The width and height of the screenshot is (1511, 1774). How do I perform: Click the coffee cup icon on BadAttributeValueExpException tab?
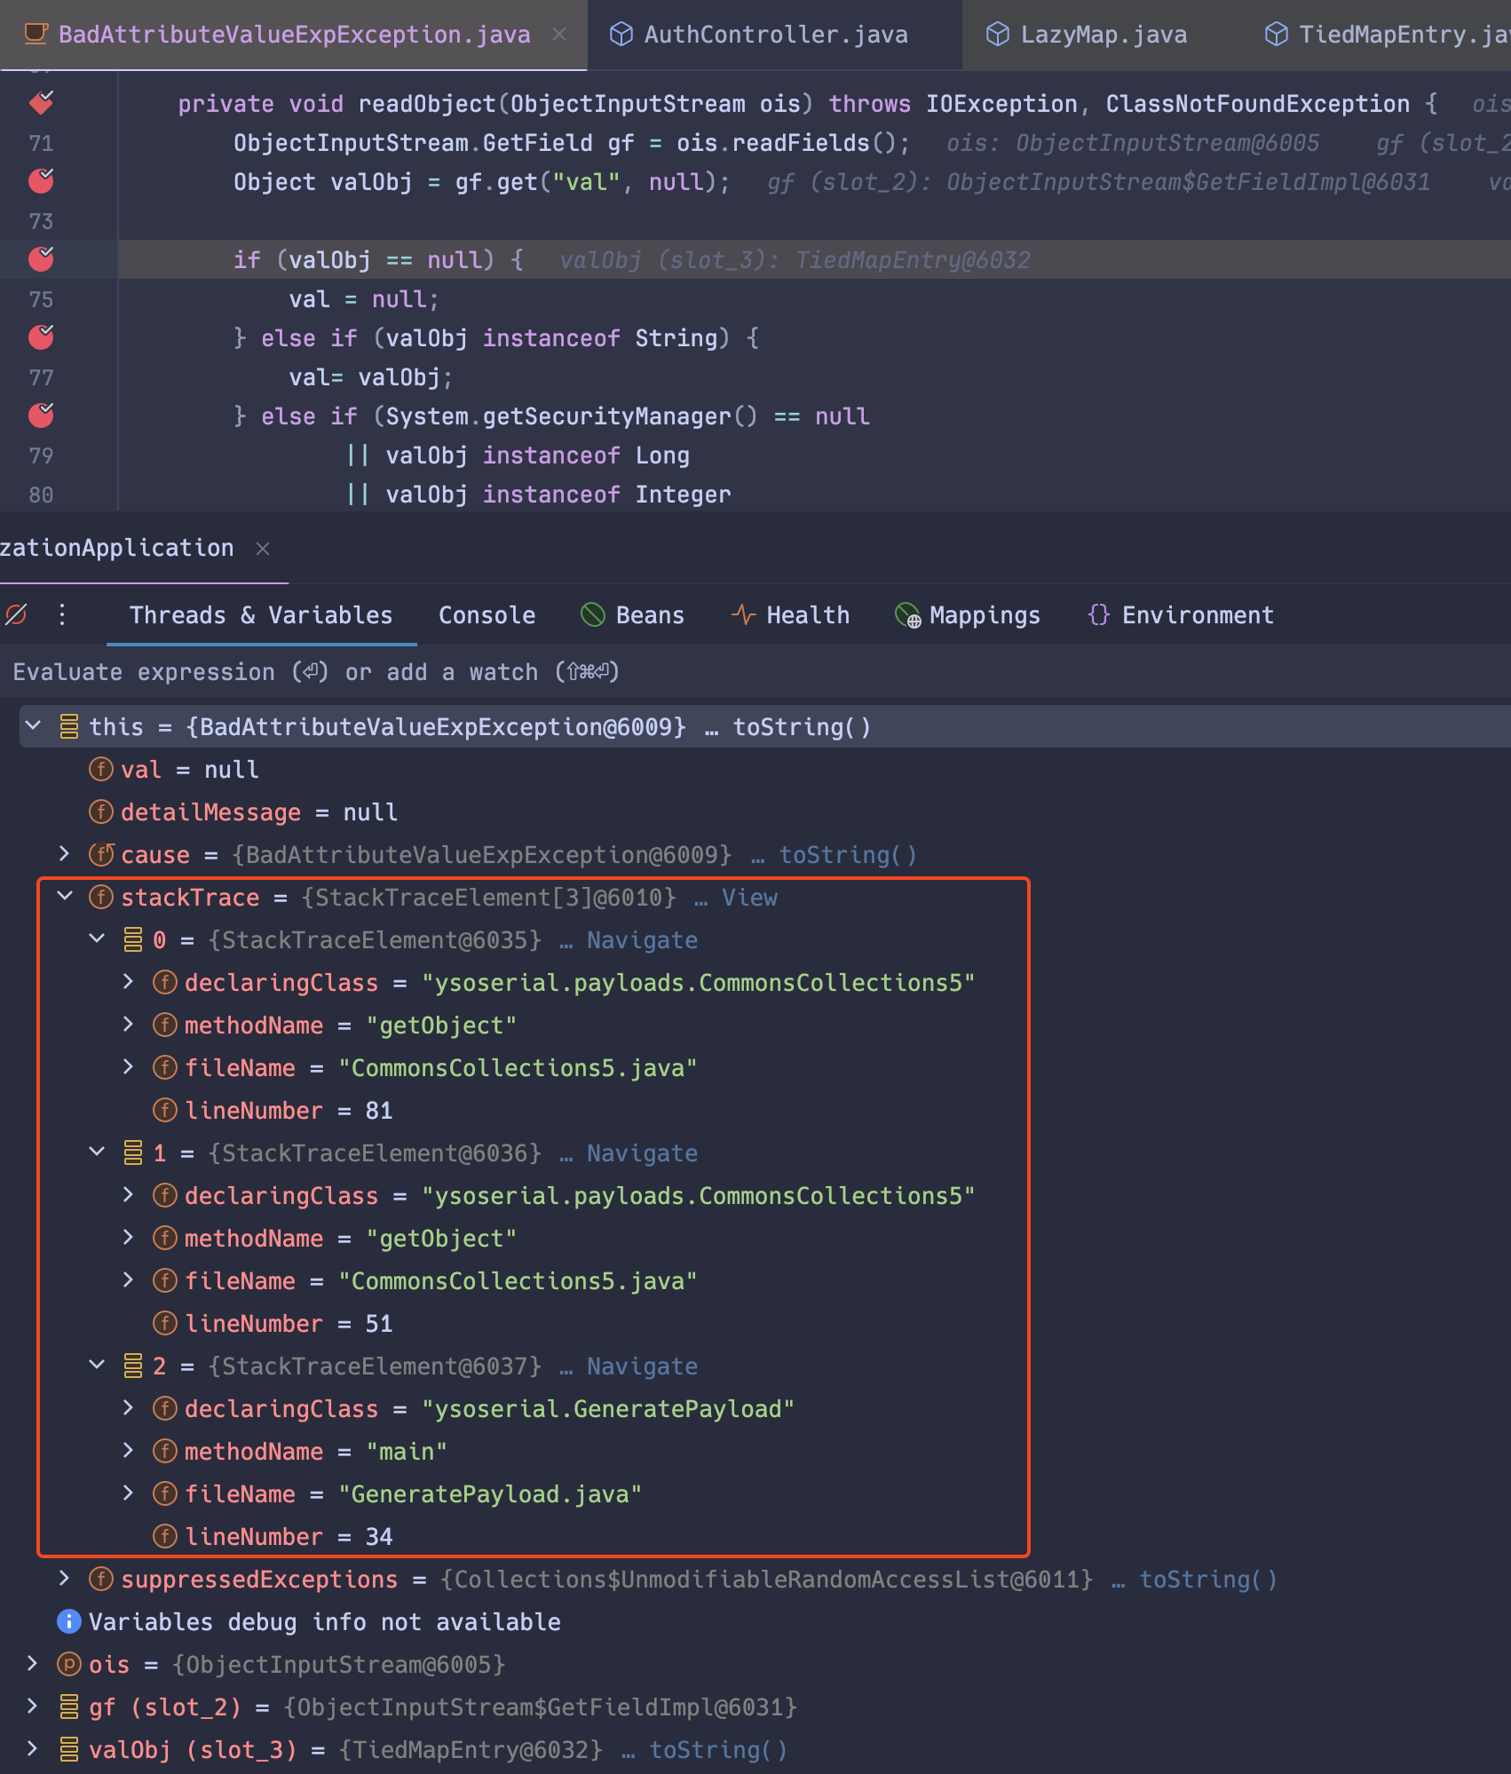[36, 34]
